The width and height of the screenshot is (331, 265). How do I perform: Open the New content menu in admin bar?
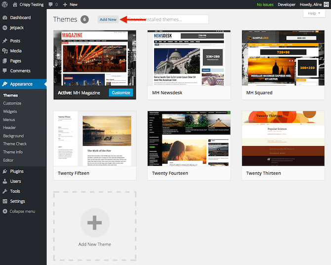click(x=70, y=4)
